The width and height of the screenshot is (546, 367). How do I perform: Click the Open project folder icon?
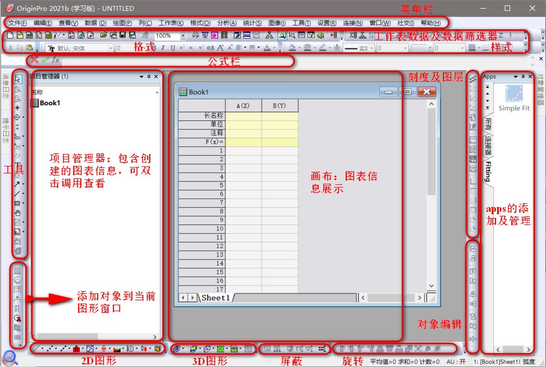coord(104,35)
